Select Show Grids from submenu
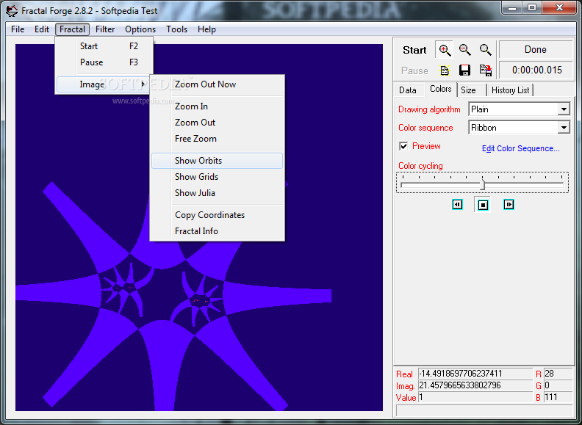Image resolution: width=582 pixels, height=425 pixels. click(217, 177)
